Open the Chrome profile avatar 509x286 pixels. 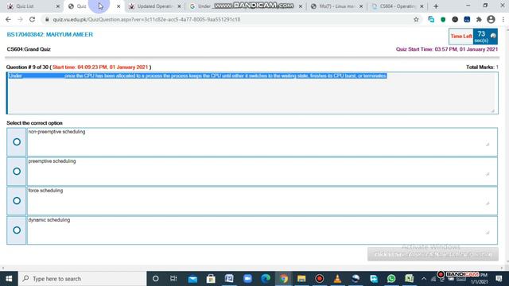[491, 19]
